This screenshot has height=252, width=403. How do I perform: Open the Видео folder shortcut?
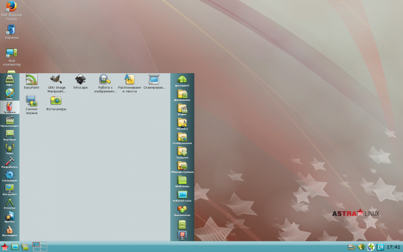[x=182, y=109]
